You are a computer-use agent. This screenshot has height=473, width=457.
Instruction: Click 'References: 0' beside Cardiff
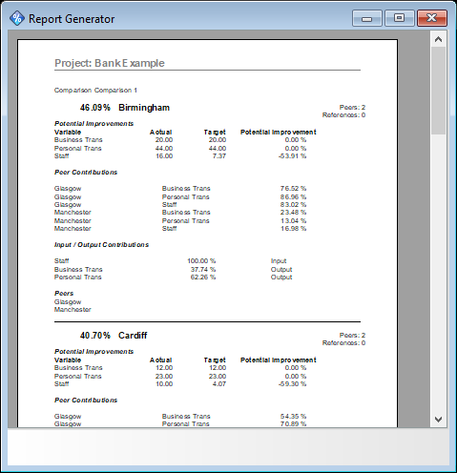pos(343,342)
